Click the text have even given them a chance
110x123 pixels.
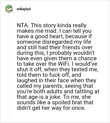click(x=57, y=59)
